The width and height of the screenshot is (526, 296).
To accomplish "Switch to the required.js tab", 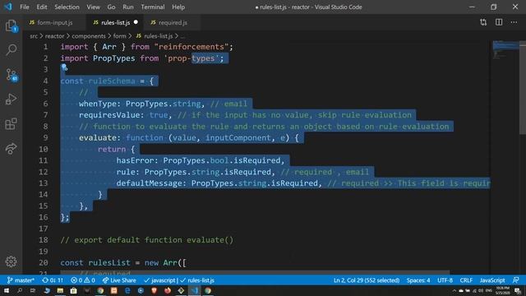I will click(173, 22).
